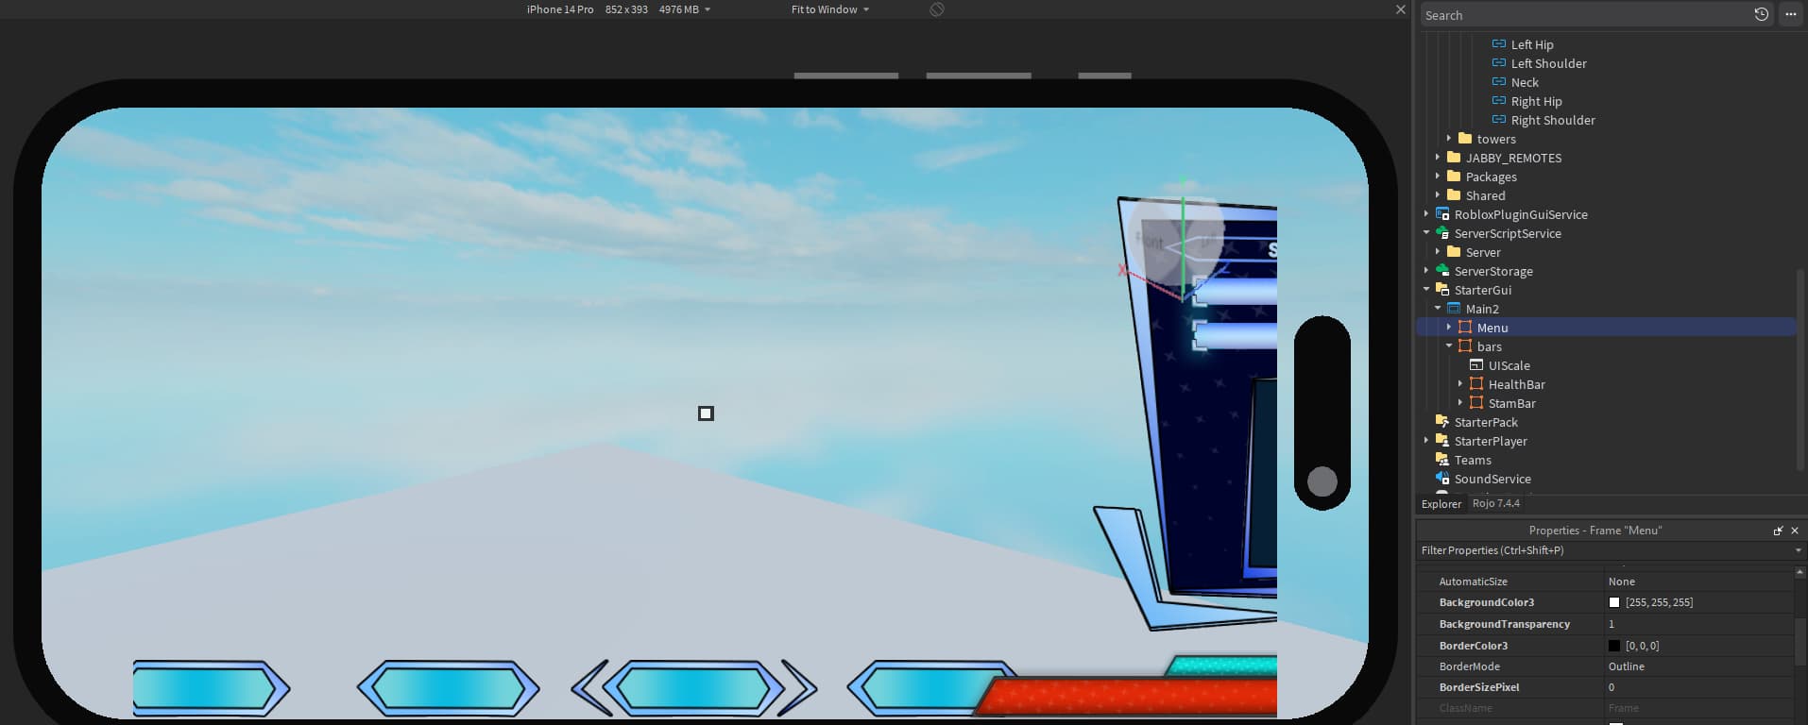Click the Left Hip joint icon
Image resolution: width=1808 pixels, height=725 pixels.
point(1498,44)
